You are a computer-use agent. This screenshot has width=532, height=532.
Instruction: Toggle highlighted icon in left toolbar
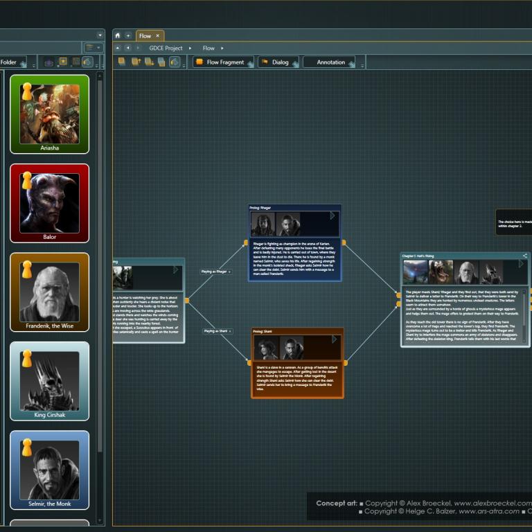(x=87, y=62)
